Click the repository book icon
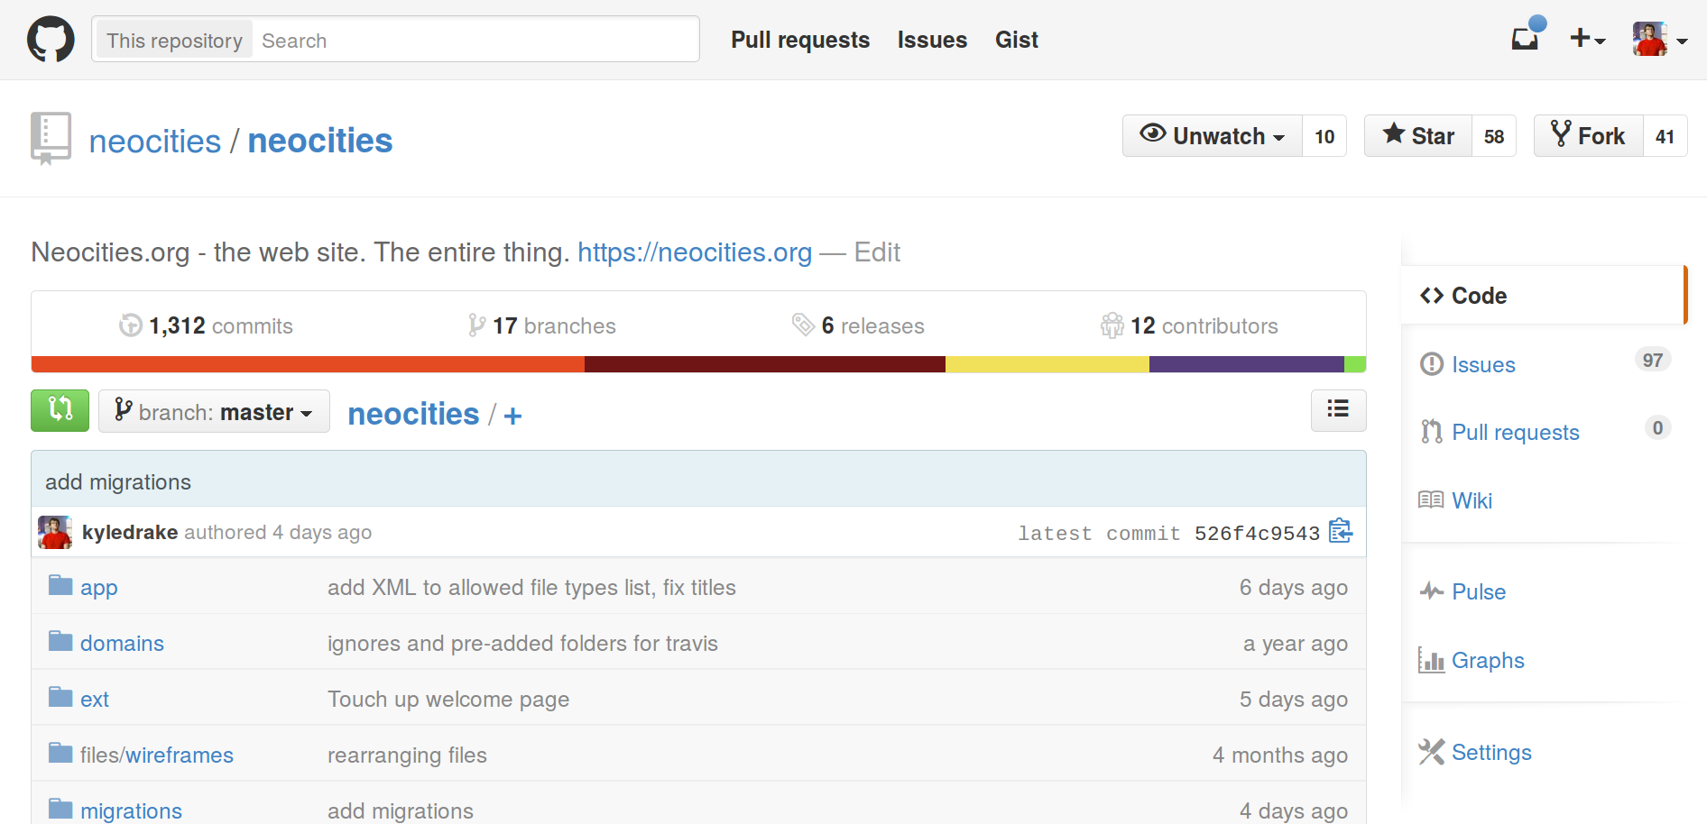This screenshot has width=1707, height=824. pyautogui.click(x=51, y=138)
